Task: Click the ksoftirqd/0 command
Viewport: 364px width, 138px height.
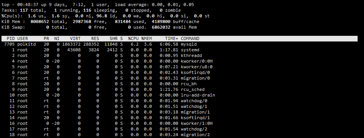Action: click(195, 72)
